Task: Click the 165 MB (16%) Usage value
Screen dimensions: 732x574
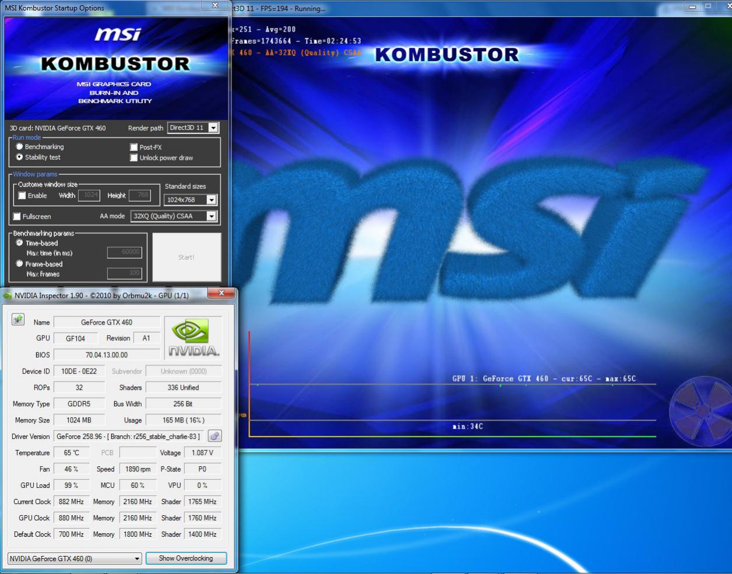Action: click(x=184, y=420)
